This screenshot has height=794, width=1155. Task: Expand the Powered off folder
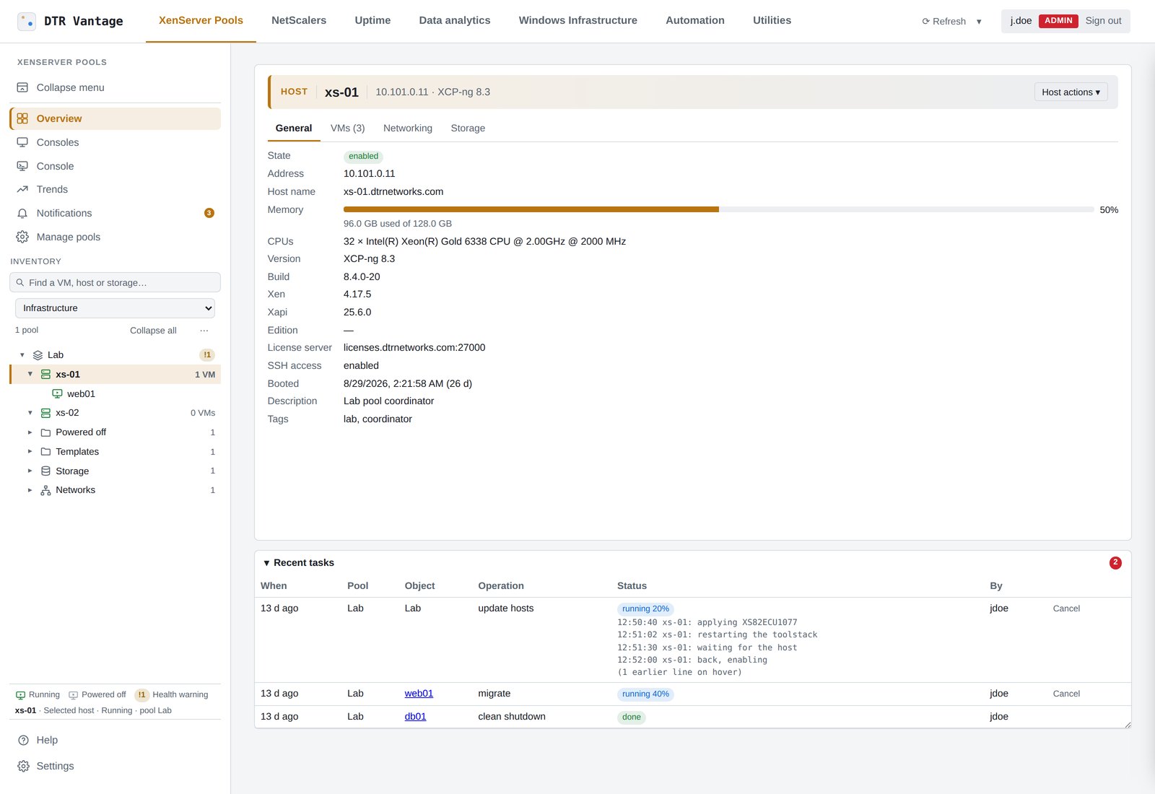tap(30, 432)
